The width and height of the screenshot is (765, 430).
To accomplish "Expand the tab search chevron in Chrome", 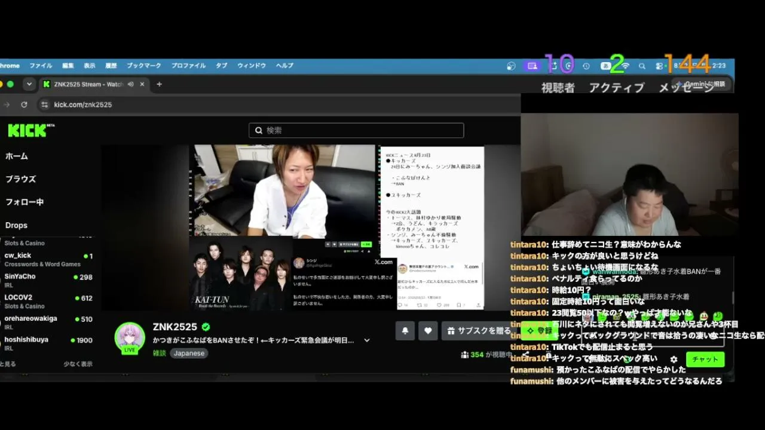I will tap(29, 84).
